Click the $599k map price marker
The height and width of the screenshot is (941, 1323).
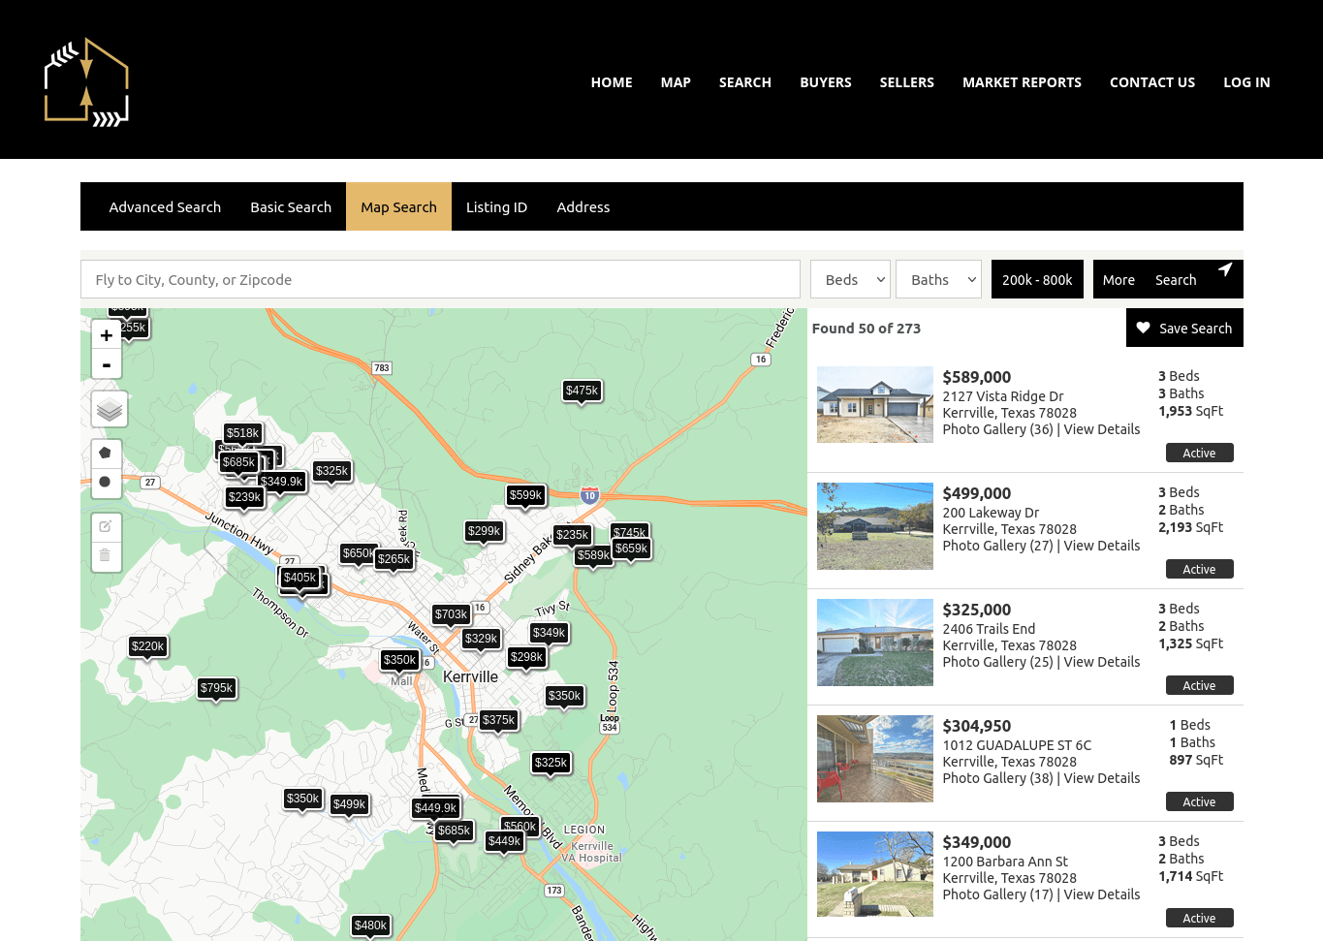coord(525,495)
